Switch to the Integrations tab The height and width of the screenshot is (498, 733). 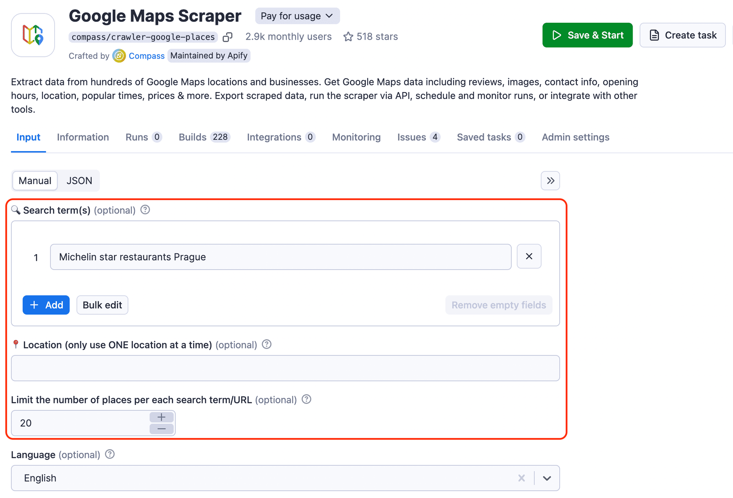pos(281,137)
